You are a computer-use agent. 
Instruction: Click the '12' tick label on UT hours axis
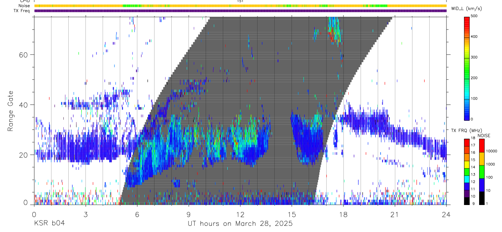240,214
